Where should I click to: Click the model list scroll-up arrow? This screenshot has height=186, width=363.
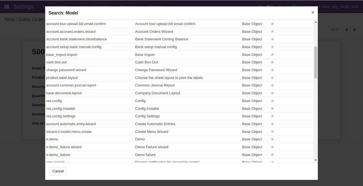[x=316, y=22]
